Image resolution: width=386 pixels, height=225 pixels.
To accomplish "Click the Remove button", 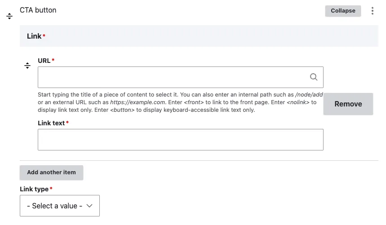I will coord(348,104).
